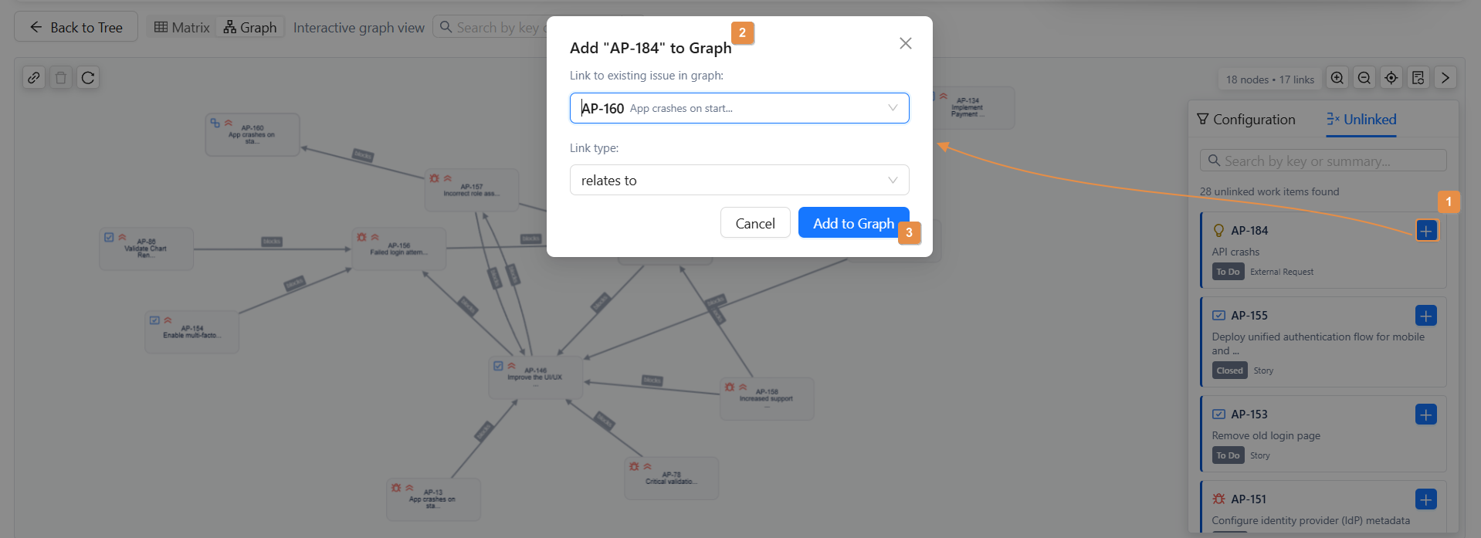
Task: Click '28 unlinked work items found' text
Action: coord(1269,191)
